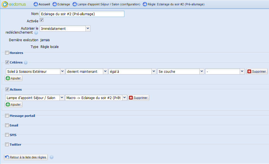Toggle the Twitter checkbox
Image resolution: width=269 pixels, height=164 pixels.
pos(7,145)
